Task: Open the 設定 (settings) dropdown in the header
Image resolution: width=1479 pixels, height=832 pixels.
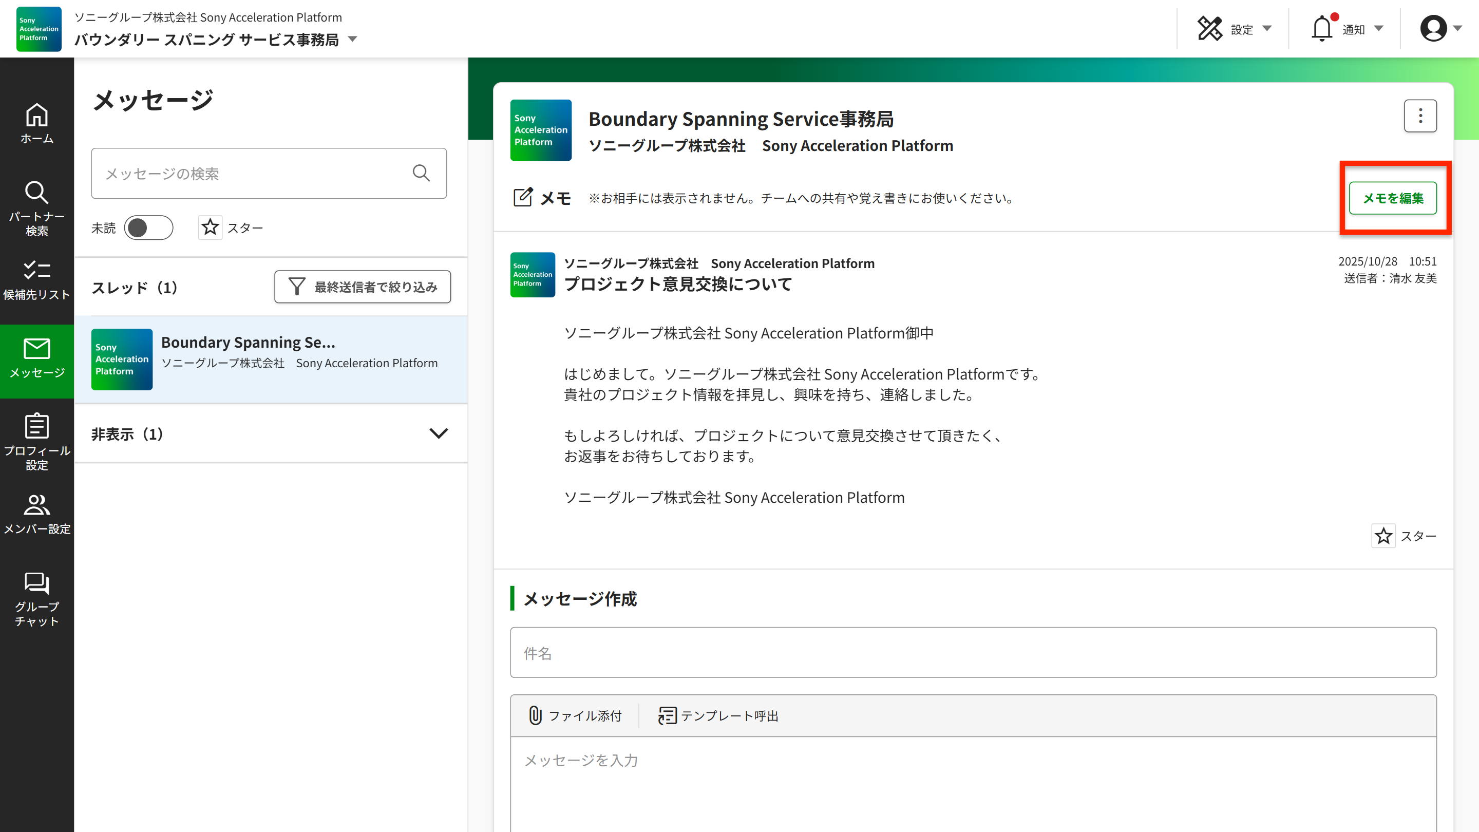Action: (x=1234, y=29)
